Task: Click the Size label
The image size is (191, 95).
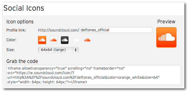Action: 10,50
